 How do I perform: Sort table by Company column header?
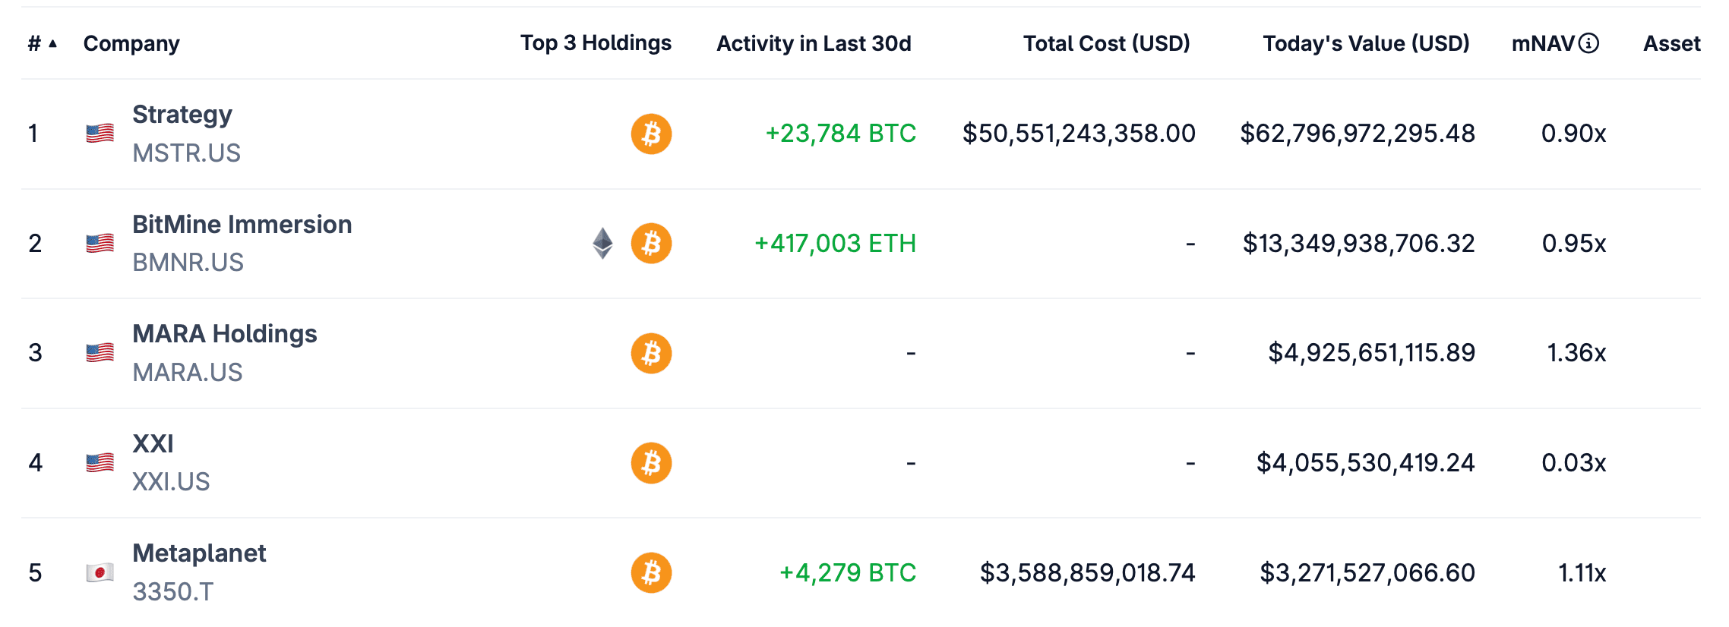[x=131, y=44]
